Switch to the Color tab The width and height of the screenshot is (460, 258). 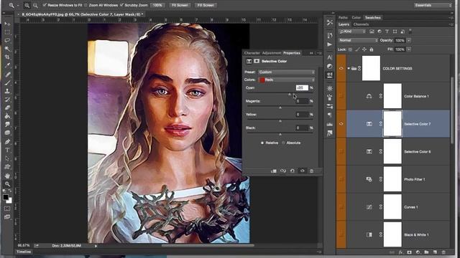(356, 17)
